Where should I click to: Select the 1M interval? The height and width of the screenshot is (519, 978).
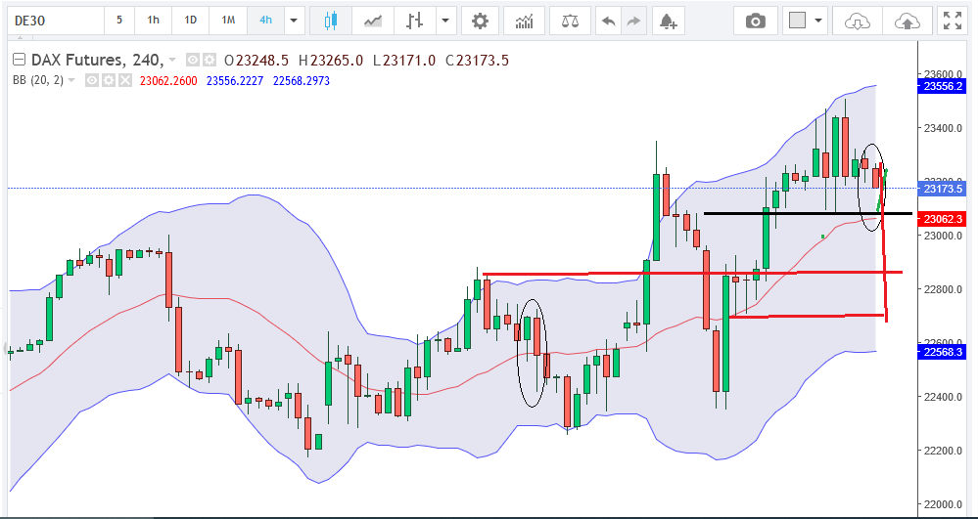228,20
